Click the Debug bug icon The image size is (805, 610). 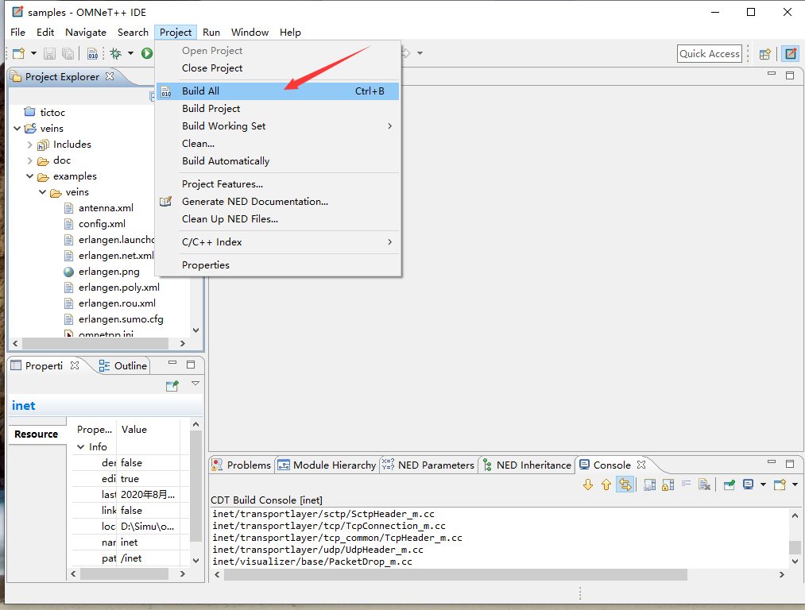116,53
